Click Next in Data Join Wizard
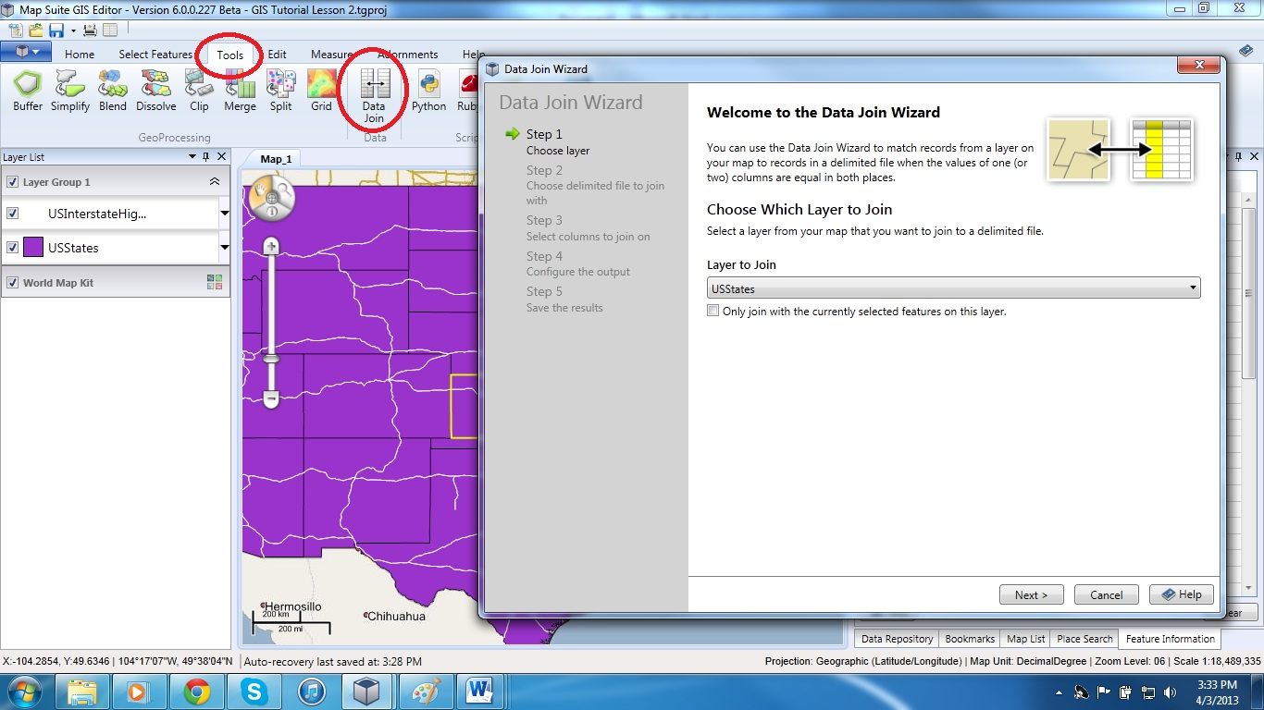The image size is (1264, 710). [1031, 594]
